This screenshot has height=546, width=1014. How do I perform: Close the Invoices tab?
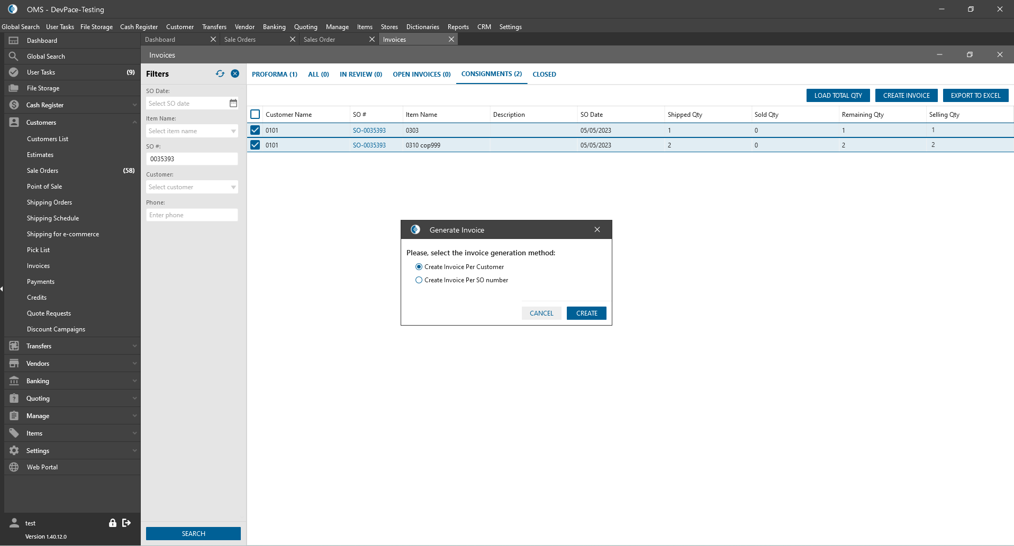[x=451, y=40]
